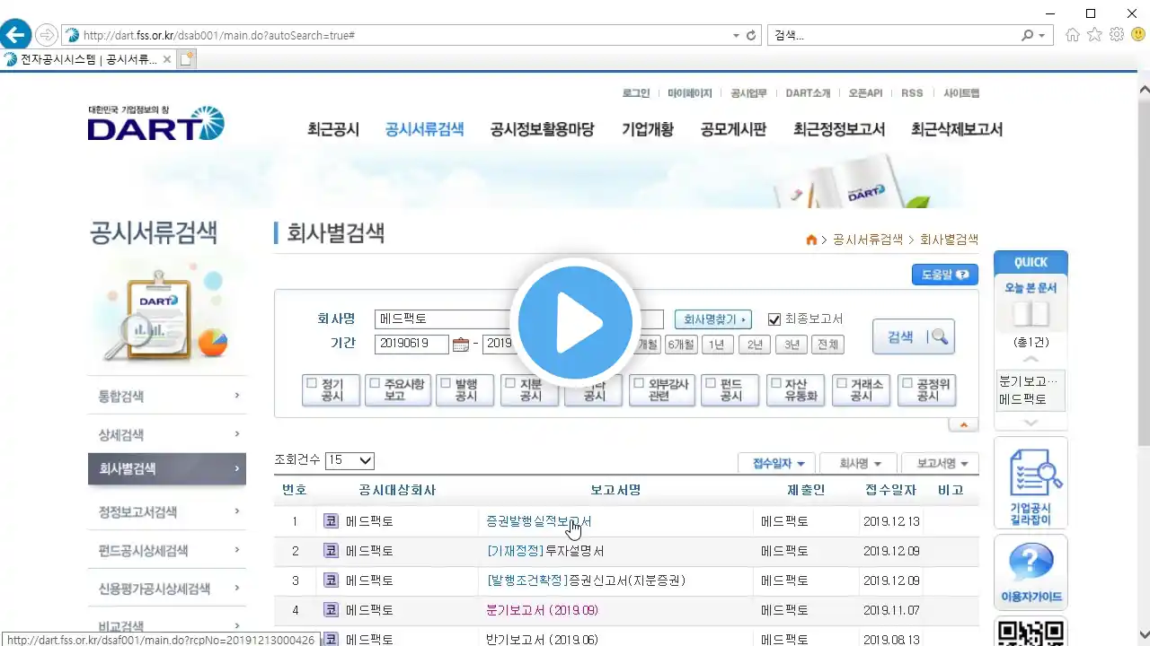
Task: Check the 외부감사관련 filter checkbox
Action: coord(639,383)
